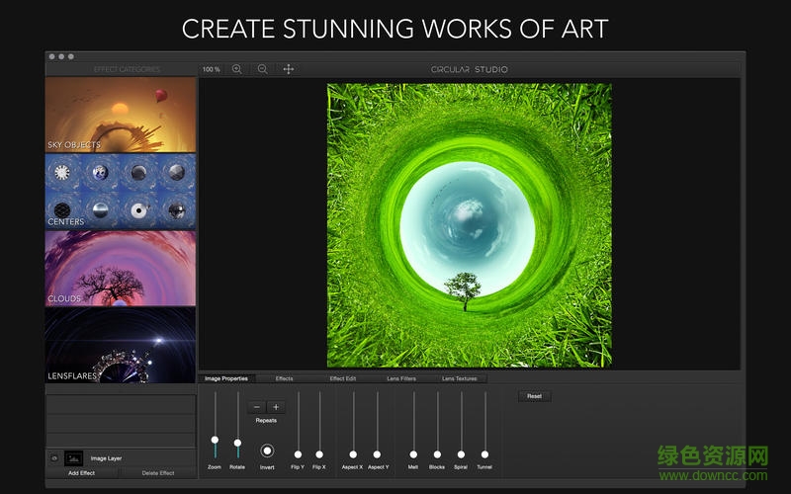Open the Sky Objects effect category
The image size is (791, 494).
[x=120, y=115]
